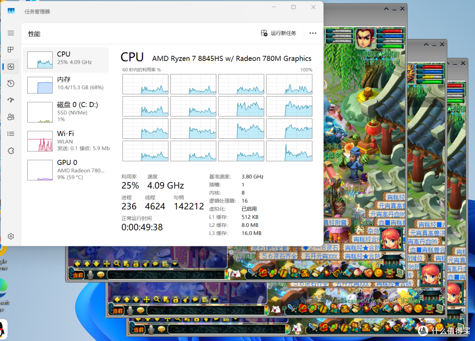Click the front game's up-arrow chat button

pyautogui.click(x=87, y=264)
